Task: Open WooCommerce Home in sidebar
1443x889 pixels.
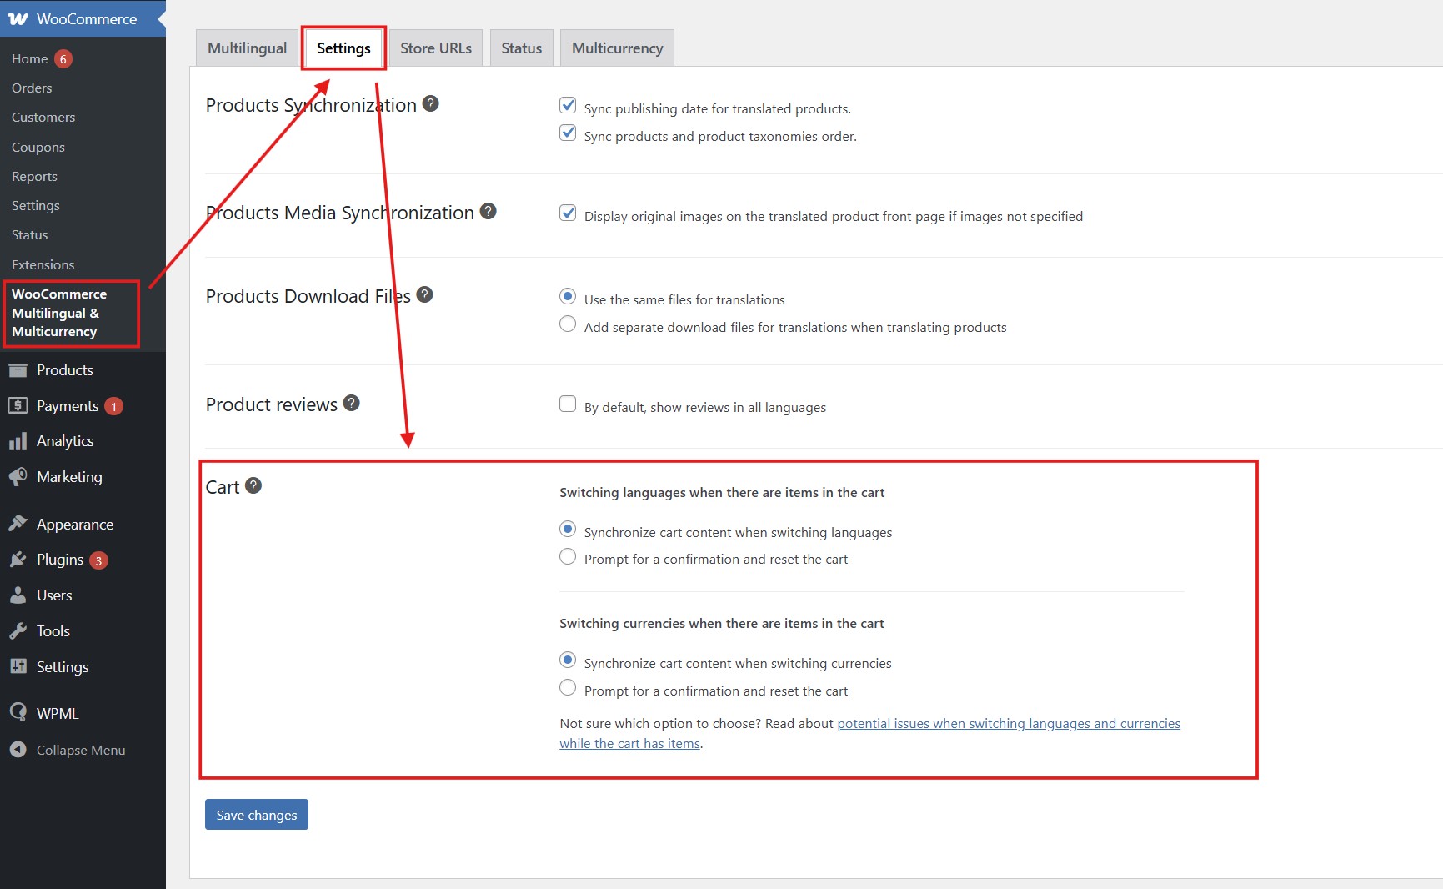Action: (29, 59)
